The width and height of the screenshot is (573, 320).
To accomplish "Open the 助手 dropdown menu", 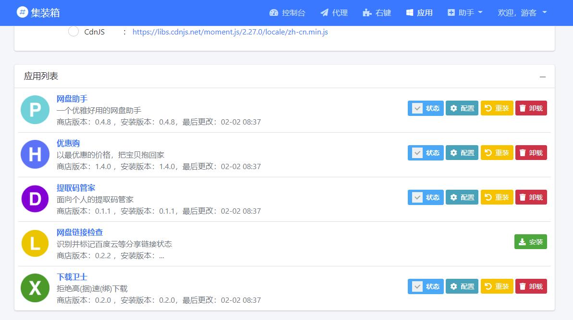I will coord(464,13).
